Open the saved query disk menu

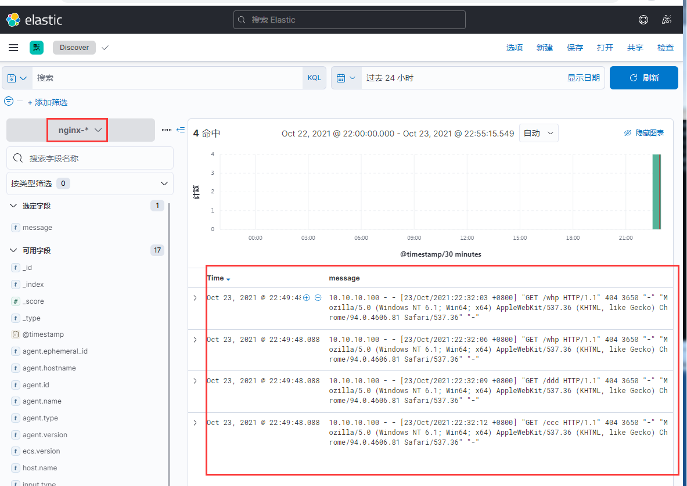(17, 78)
